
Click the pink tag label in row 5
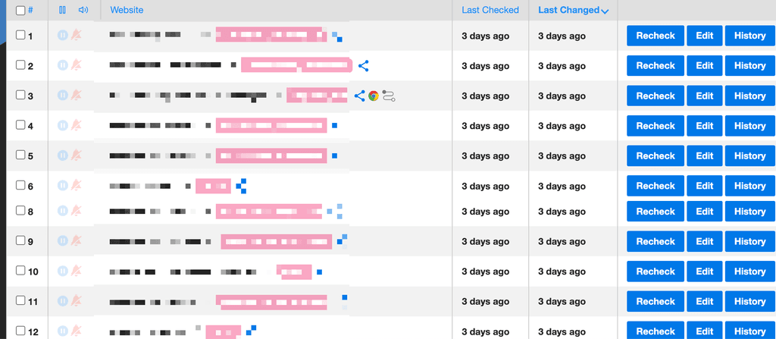(271, 155)
